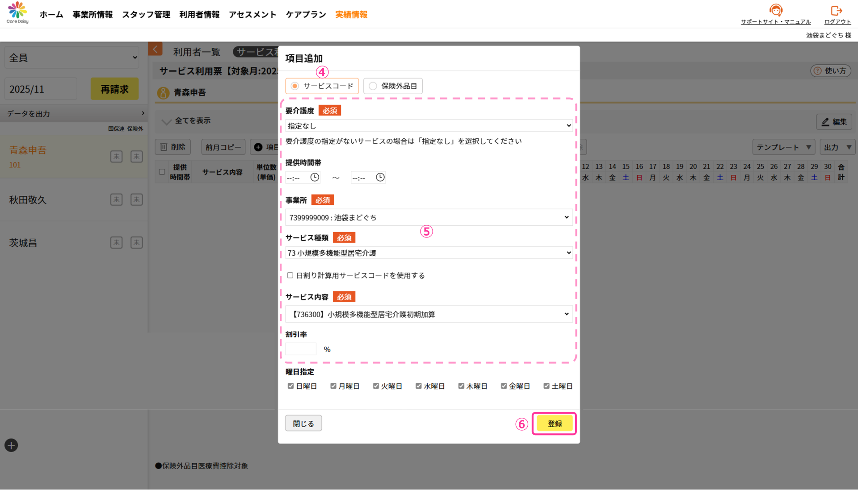Screen dimensions: 858x490
Task: Open the 実績情報 menu
Action: pos(351,15)
